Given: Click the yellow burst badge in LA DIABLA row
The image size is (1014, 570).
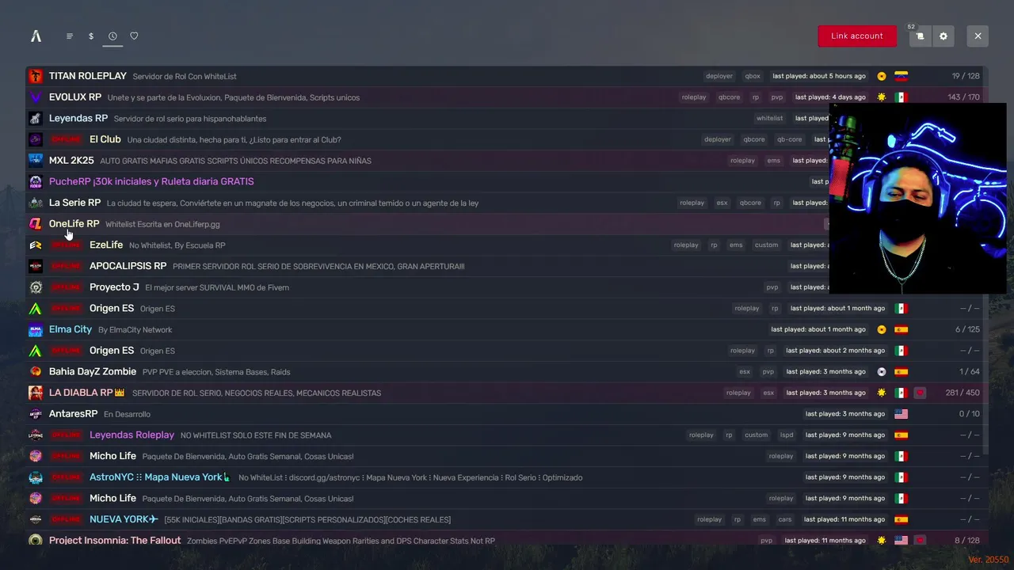Looking at the screenshot, I should pos(882,393).
